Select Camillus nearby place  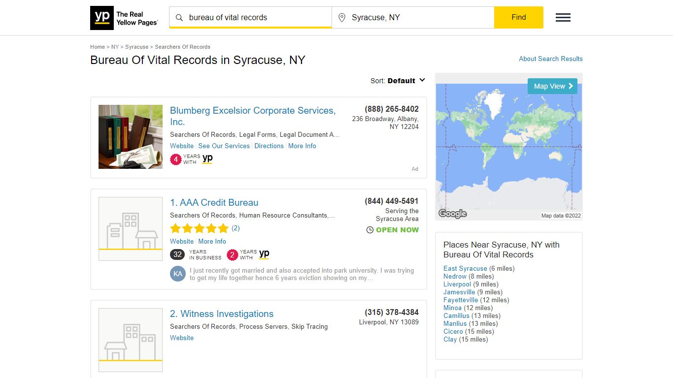tap(456, 315)
